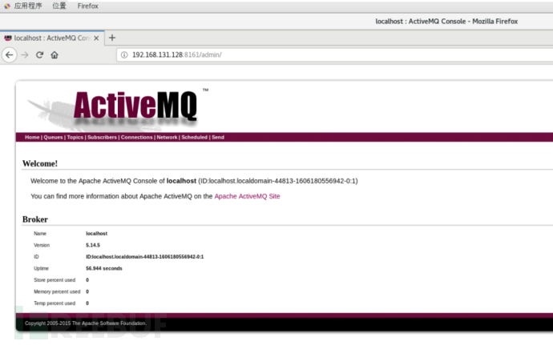Screen dimensions: 553x345
Task: Click the broker Name value localhost
Action: pyautogui.click(x=97, y=234)
